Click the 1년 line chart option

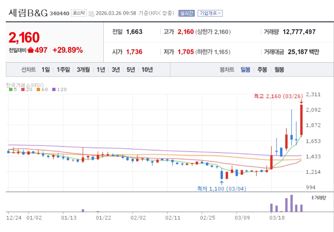click(101, 70)
